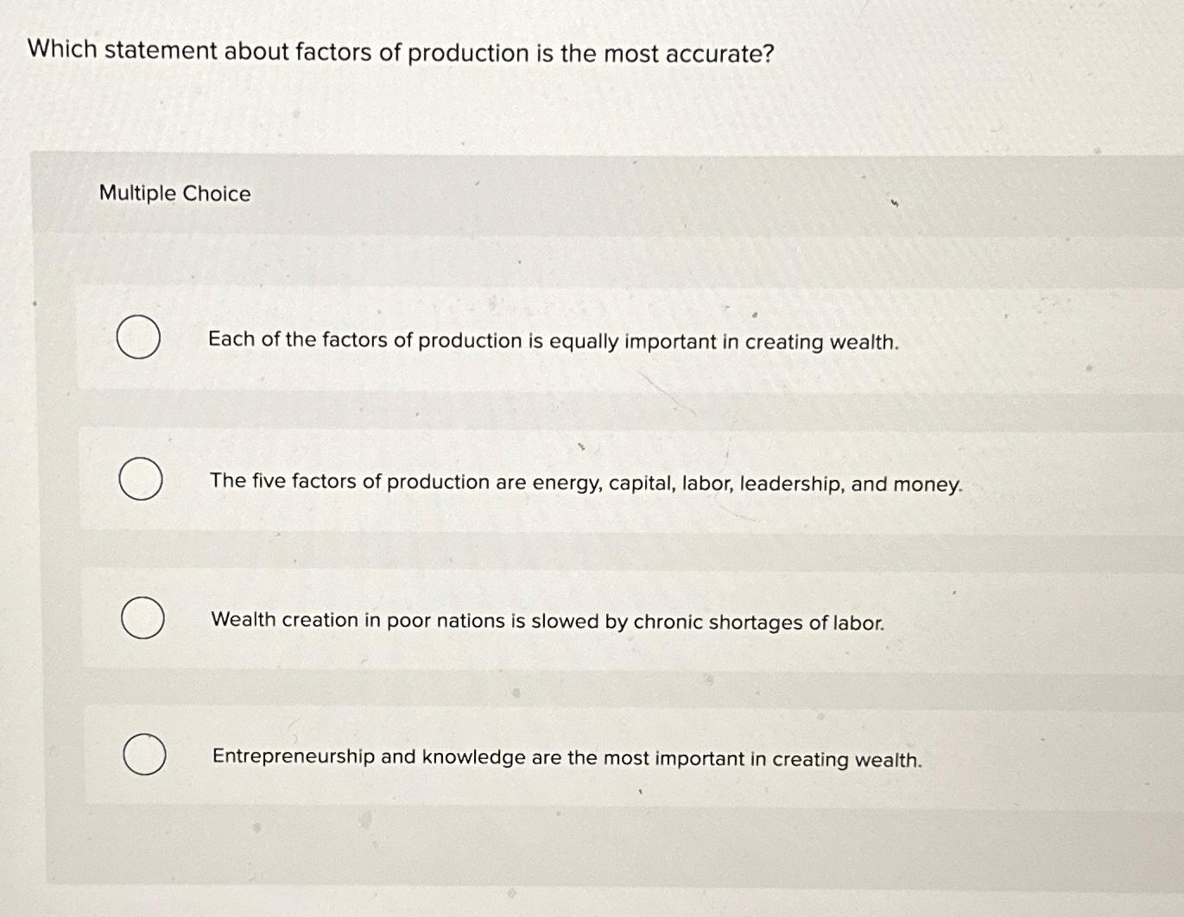
Task: Click the 'Multiple Choice' label
Action: tap(173, 193)
